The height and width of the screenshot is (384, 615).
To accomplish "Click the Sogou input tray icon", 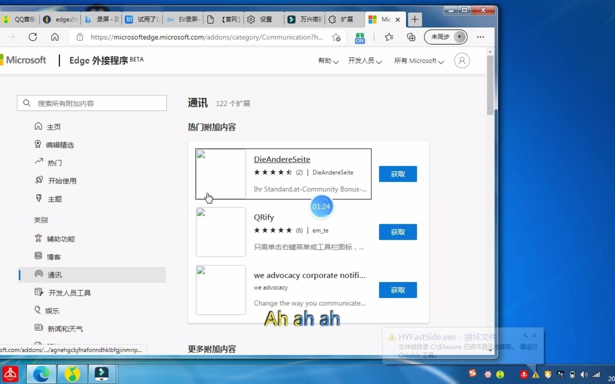I will click(x=472, y=373).
